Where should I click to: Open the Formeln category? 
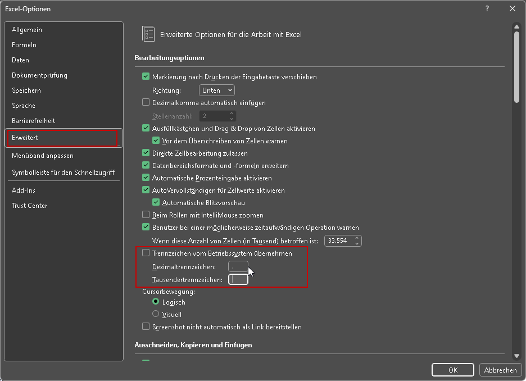24,45
